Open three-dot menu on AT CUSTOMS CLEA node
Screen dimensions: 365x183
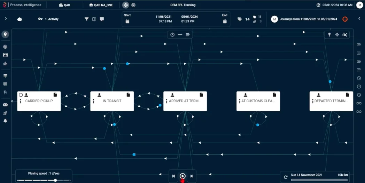click(240, 101)
